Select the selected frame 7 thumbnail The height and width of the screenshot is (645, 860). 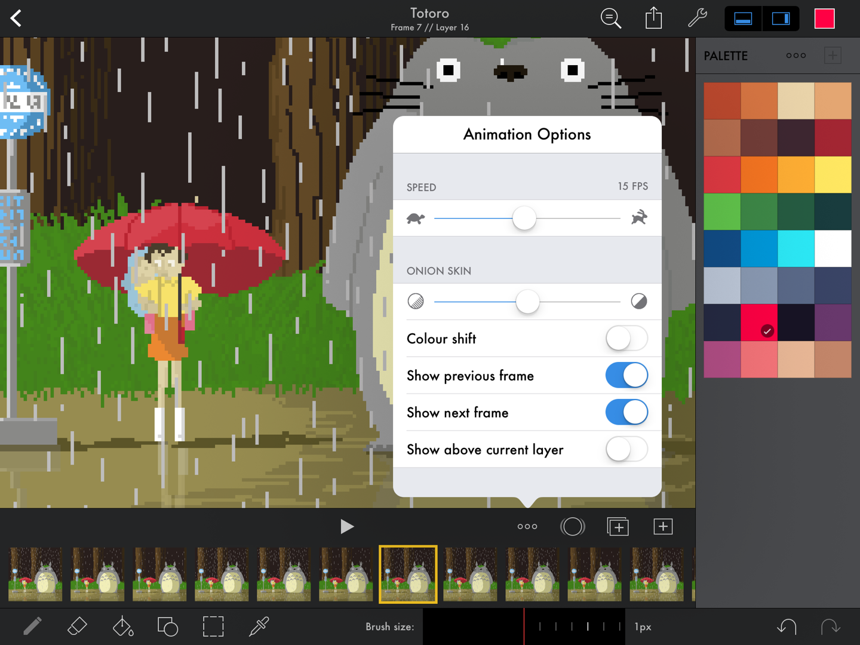click(408, 575)
